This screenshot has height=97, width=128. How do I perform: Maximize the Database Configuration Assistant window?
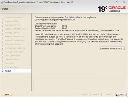[x=117, y=2]
